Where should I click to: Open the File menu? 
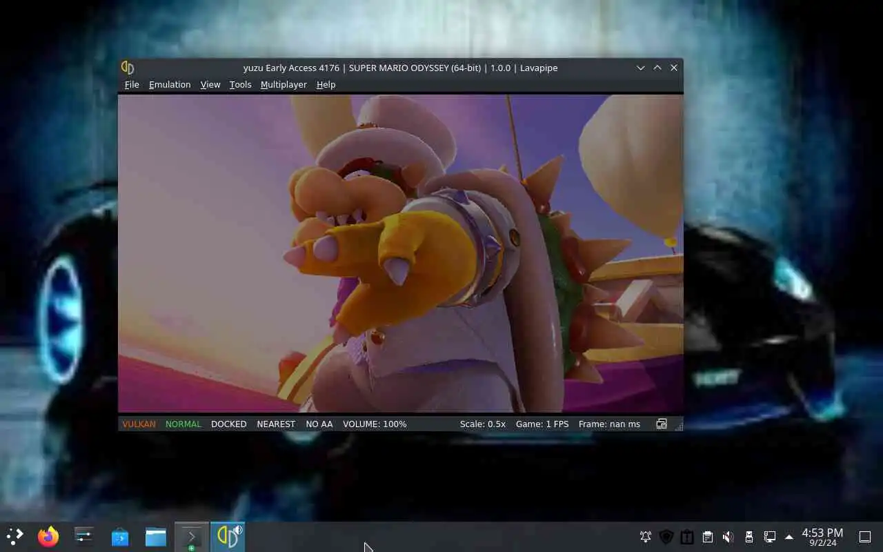(x=131, y=84)
